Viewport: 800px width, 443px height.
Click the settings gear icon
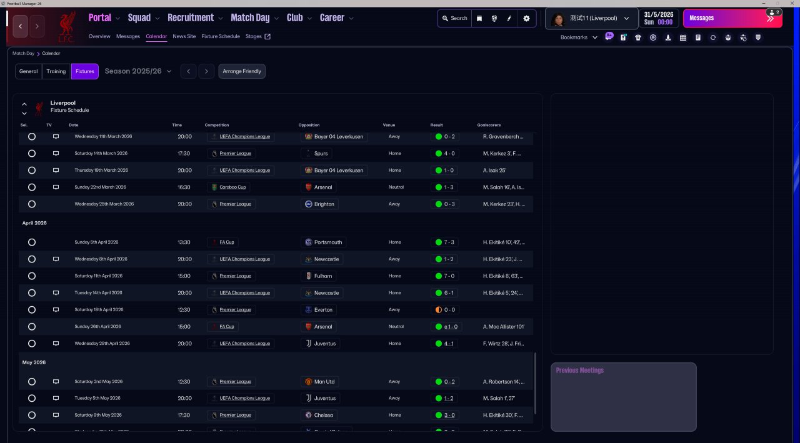[526, 18]
